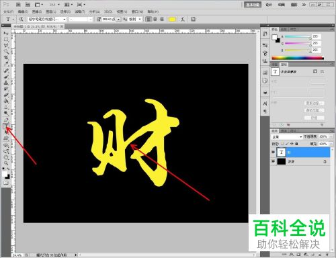Select the Move tool
This screenshot has width=336, height=258.
tap(6, 34)
